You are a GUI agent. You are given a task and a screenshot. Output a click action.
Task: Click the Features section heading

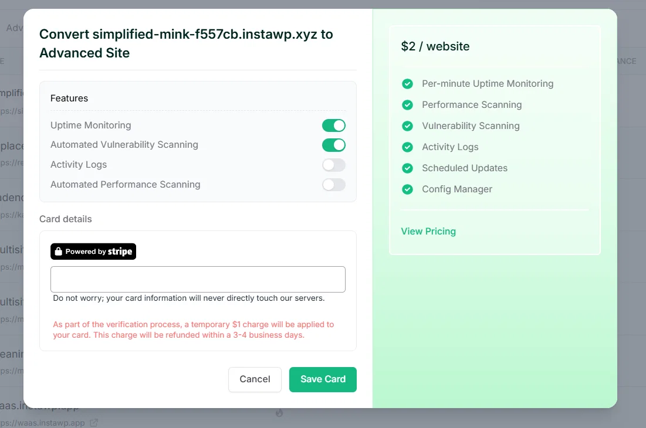(x=69, y=98)
